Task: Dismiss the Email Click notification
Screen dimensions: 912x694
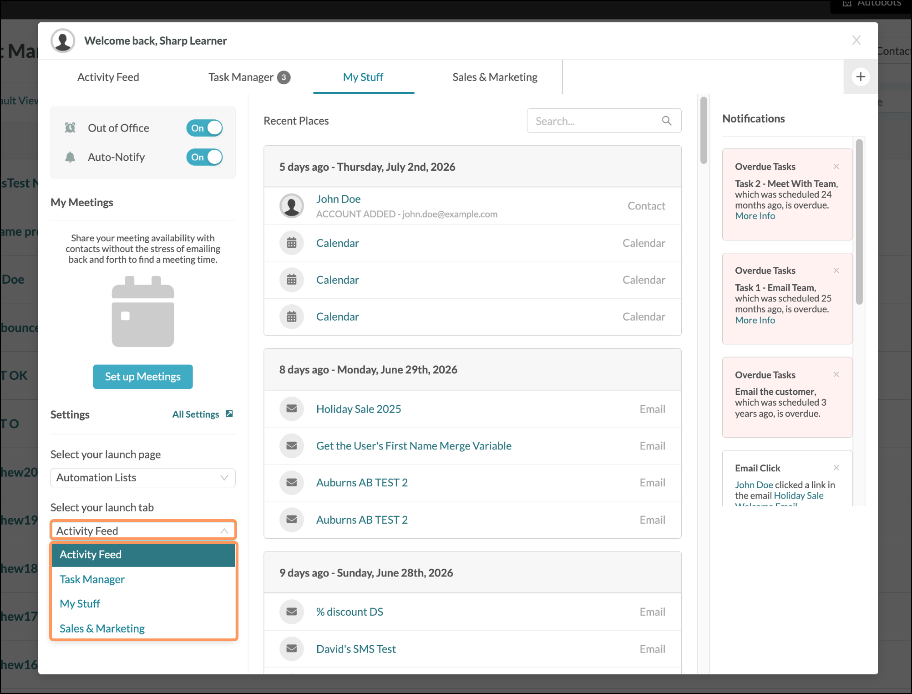Action: point(836,468)
